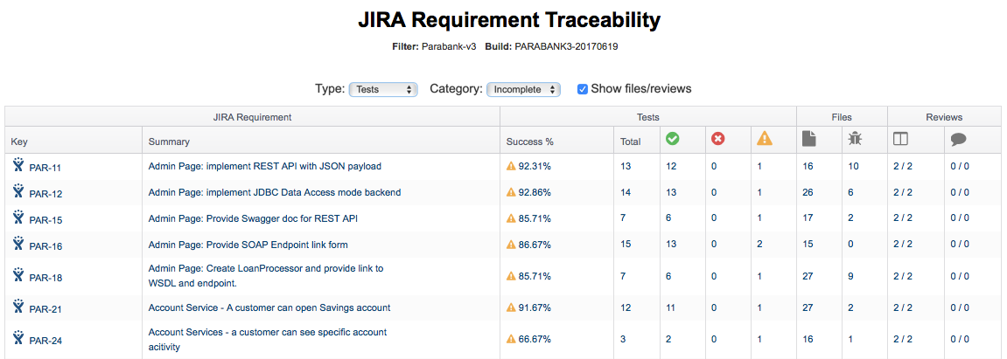Screen dimensions: 1007x359
Task: Sort by the Summary column header
Action: click(169, 142)
